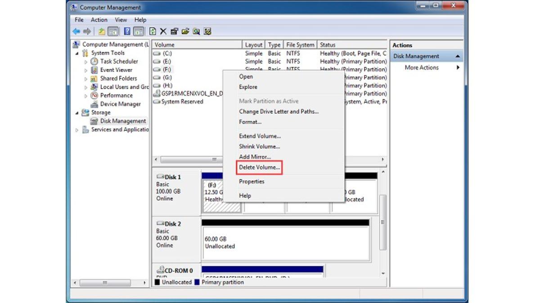Expand Services and Applications node
This screenshot has height=303, width=540.
[x=76, y=130]
